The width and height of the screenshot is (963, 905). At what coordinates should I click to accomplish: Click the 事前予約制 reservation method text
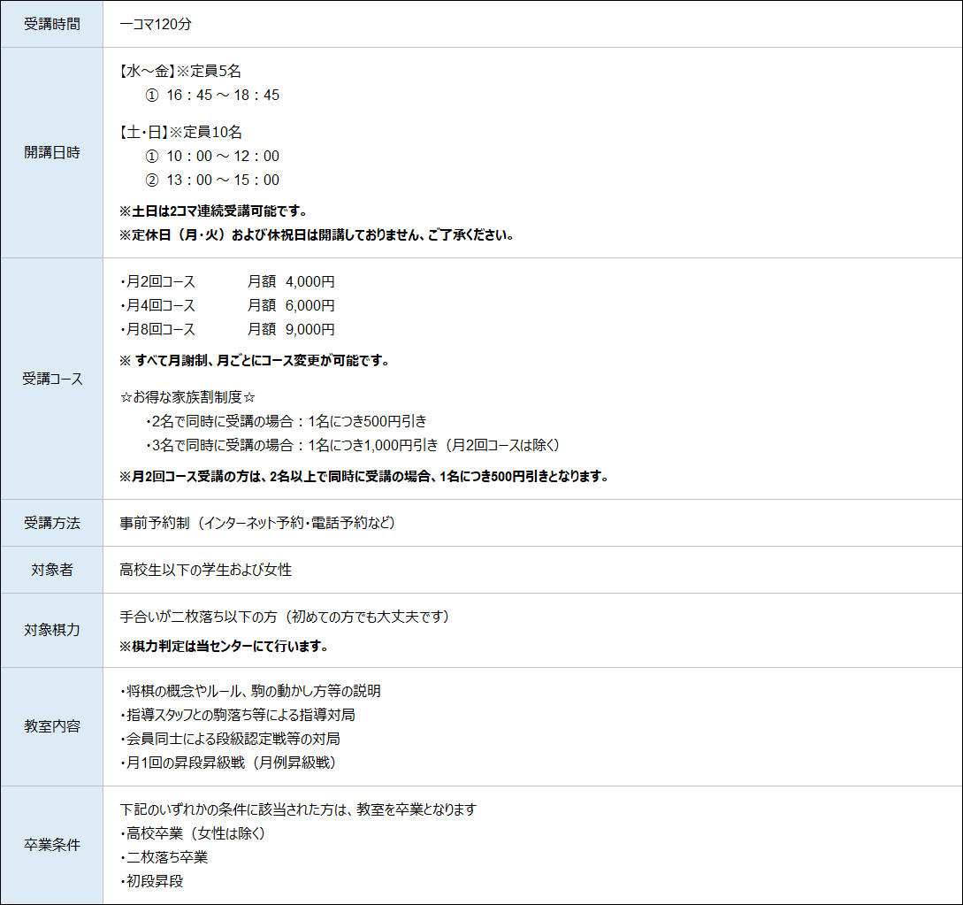click(256, 523)
